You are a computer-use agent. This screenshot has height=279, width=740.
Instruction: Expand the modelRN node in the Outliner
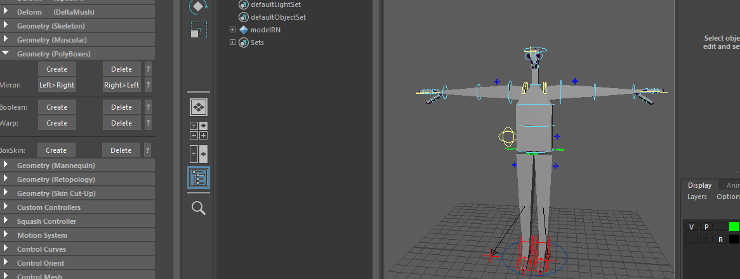pos(232,30)
